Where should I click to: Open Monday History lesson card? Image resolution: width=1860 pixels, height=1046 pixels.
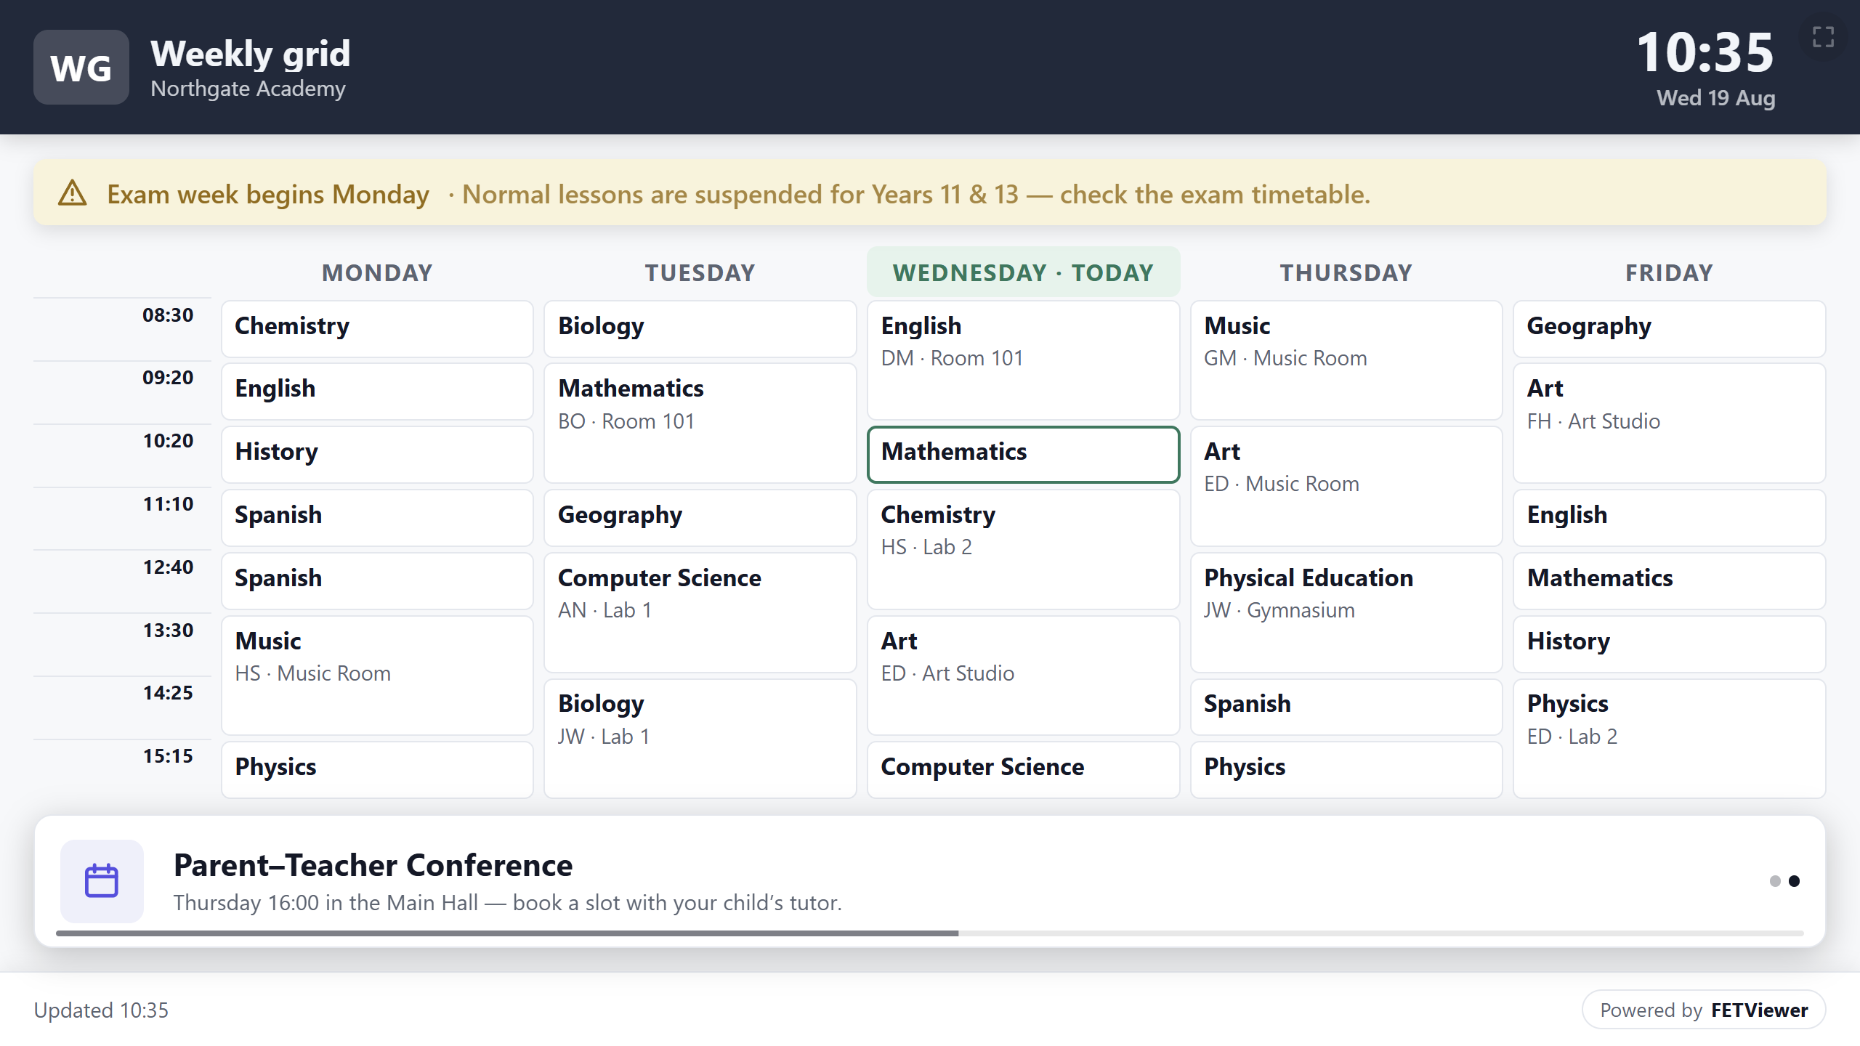(x=377, y=455)
